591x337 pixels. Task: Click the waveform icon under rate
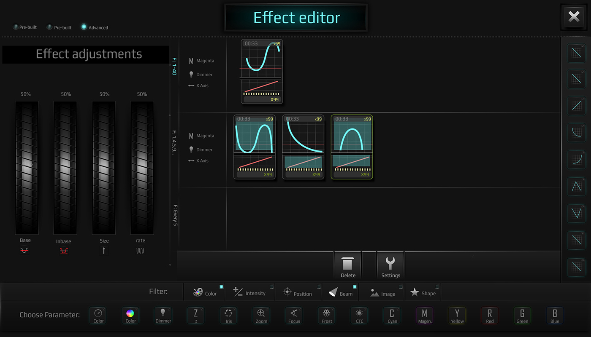coord(141,250)
